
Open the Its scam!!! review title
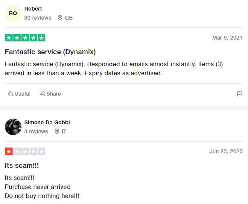click(22, 166)
